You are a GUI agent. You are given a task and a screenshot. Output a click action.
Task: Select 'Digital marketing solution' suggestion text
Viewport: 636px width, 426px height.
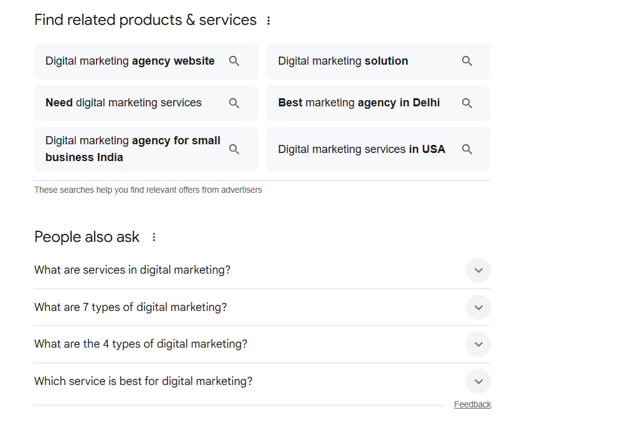pos(343,61)
